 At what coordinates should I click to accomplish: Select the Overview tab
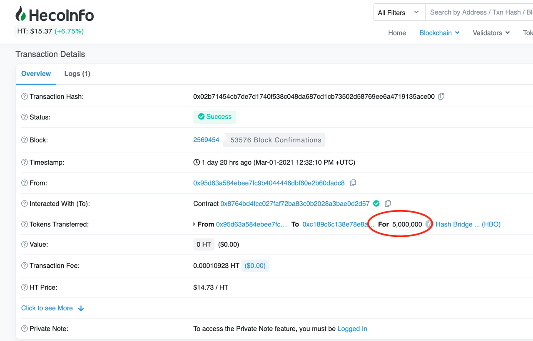point(36,74)
